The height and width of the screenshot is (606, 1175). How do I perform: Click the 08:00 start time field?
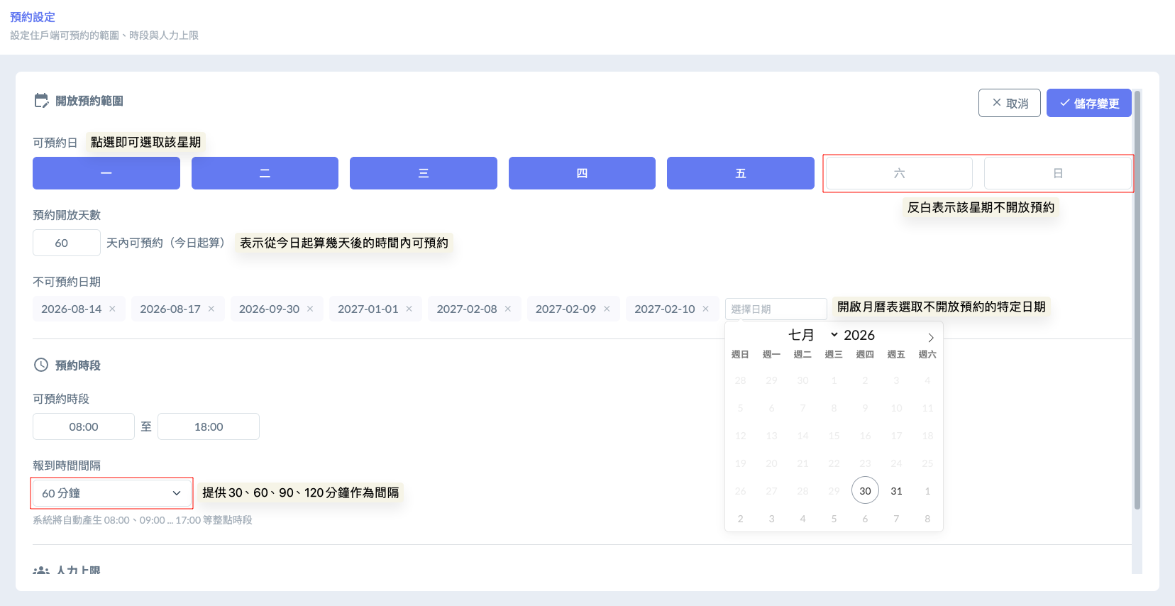click(x=84, y=426)
